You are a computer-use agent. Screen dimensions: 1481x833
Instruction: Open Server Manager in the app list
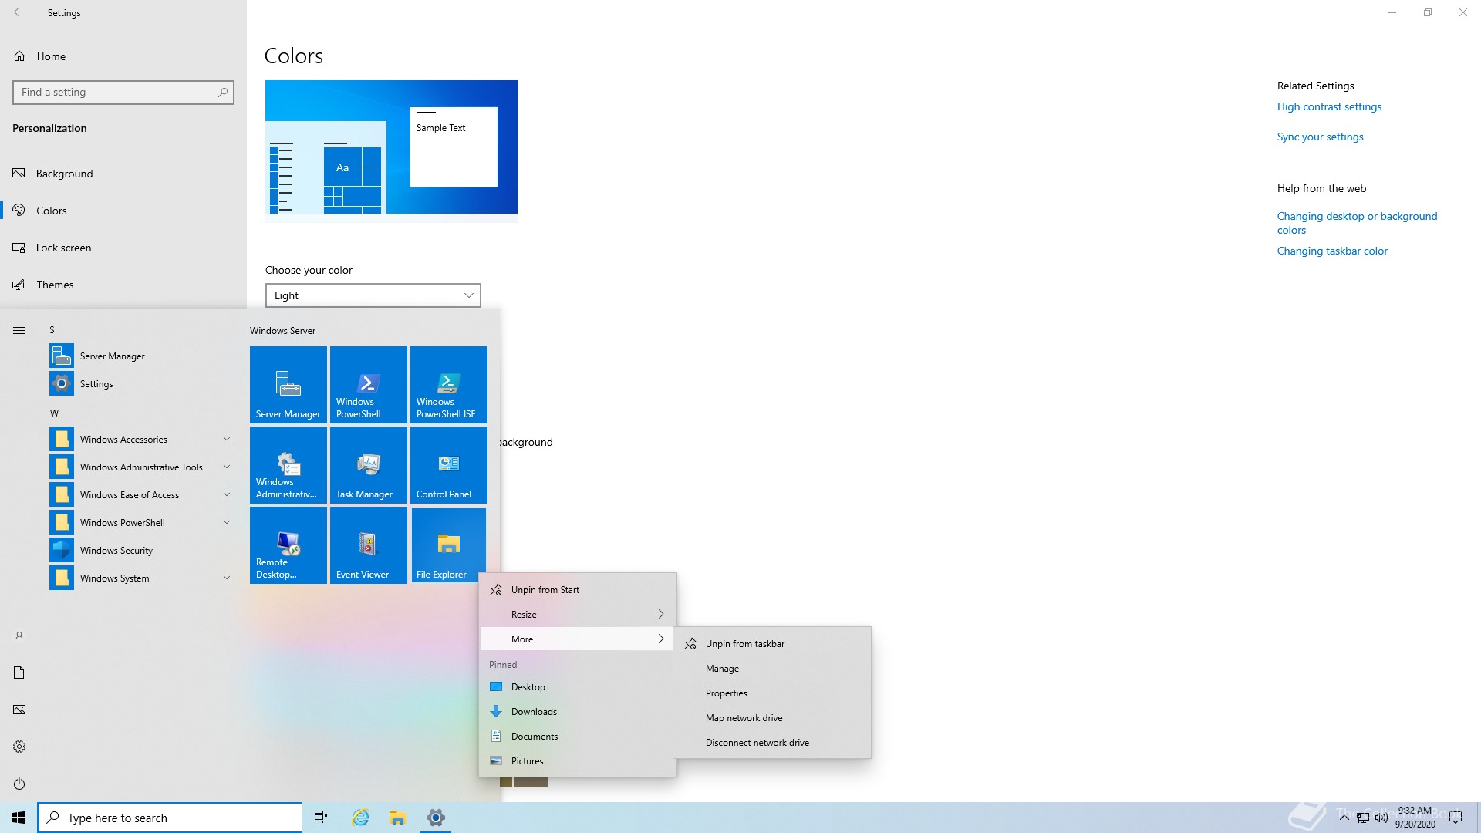click(140, 356)
